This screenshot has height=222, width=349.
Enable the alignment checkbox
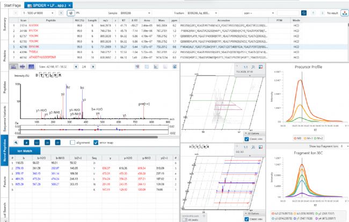coord(72,143)
